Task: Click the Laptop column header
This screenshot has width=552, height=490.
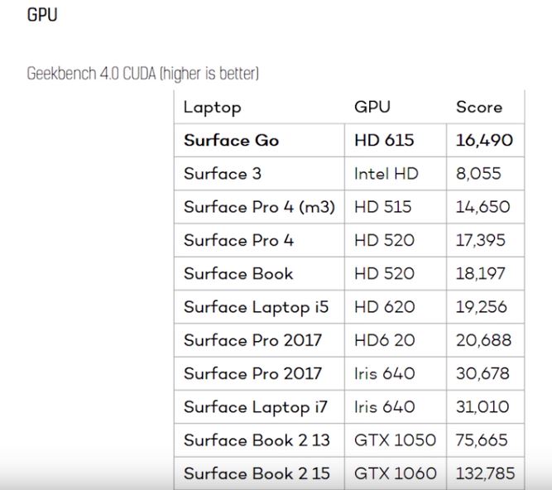Action: tap(213, 107)
